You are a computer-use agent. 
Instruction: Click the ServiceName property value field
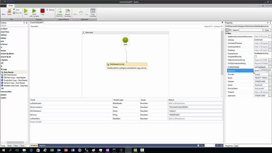261,88
